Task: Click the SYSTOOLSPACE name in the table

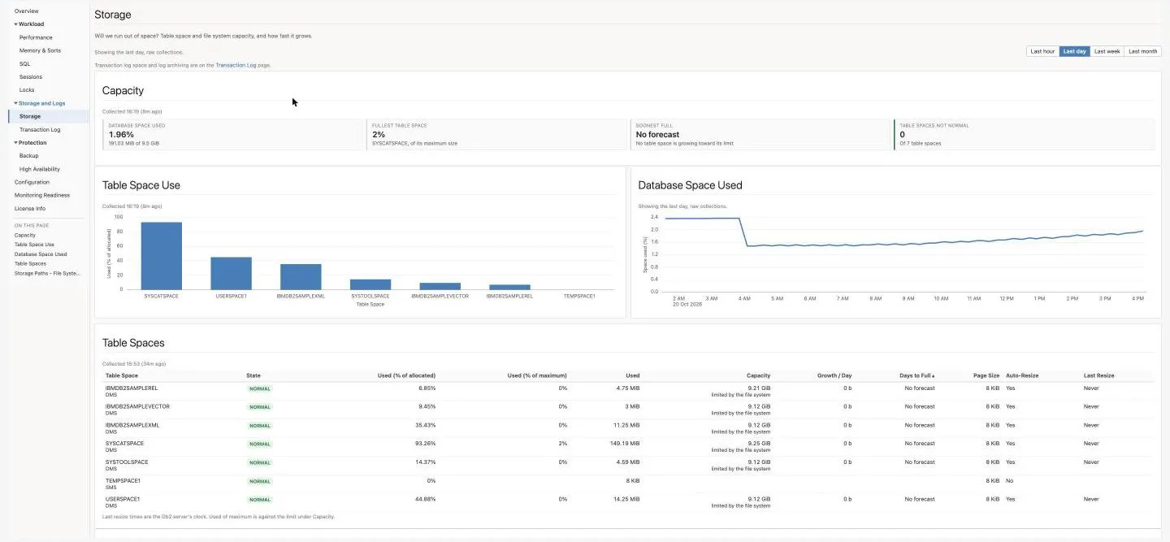Action: pyautogui.click(x=127, y=462)
